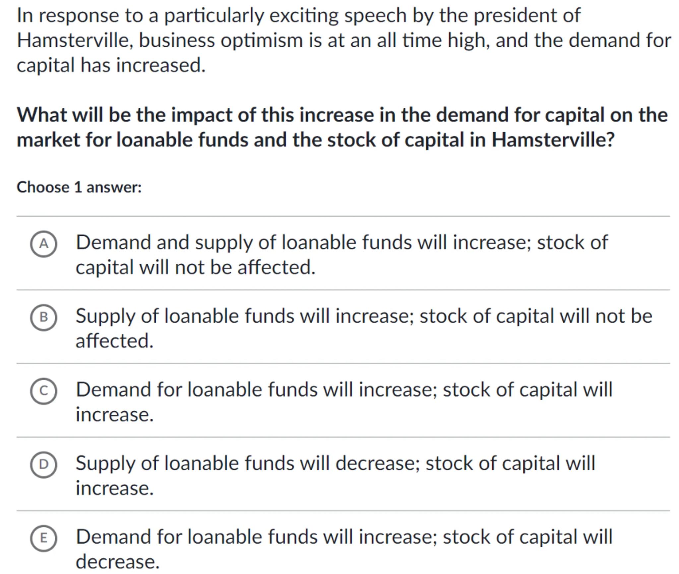679x574 pixels.
Task: Click the word 'affected.' under option B
Action: click(115, 341)
